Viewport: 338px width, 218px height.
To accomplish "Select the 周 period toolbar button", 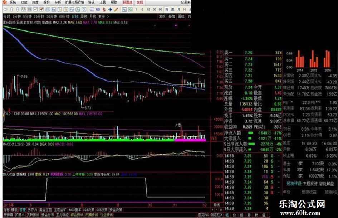I will [172, 10].
